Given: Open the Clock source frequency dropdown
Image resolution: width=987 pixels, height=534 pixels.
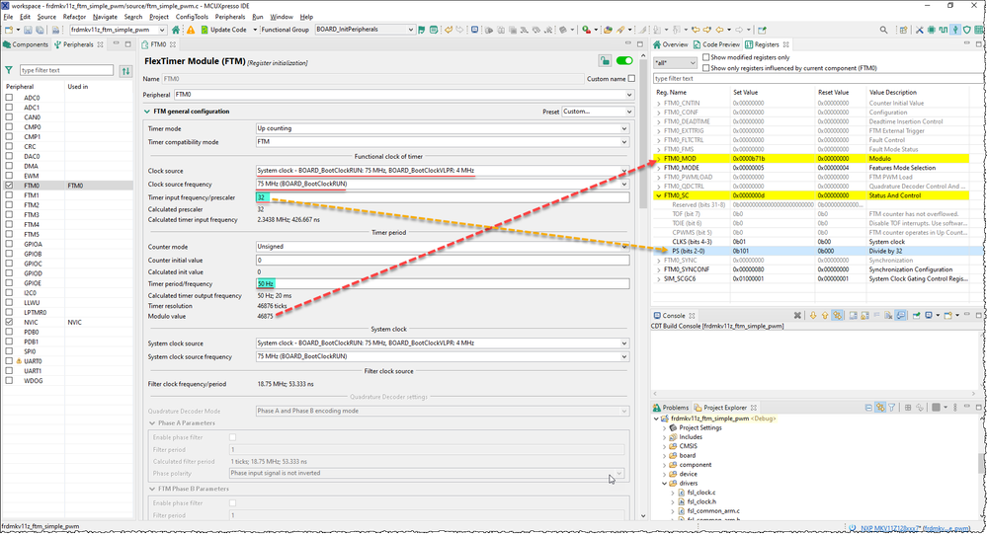Looking at the screenshot, I should (x=443, y=185).
